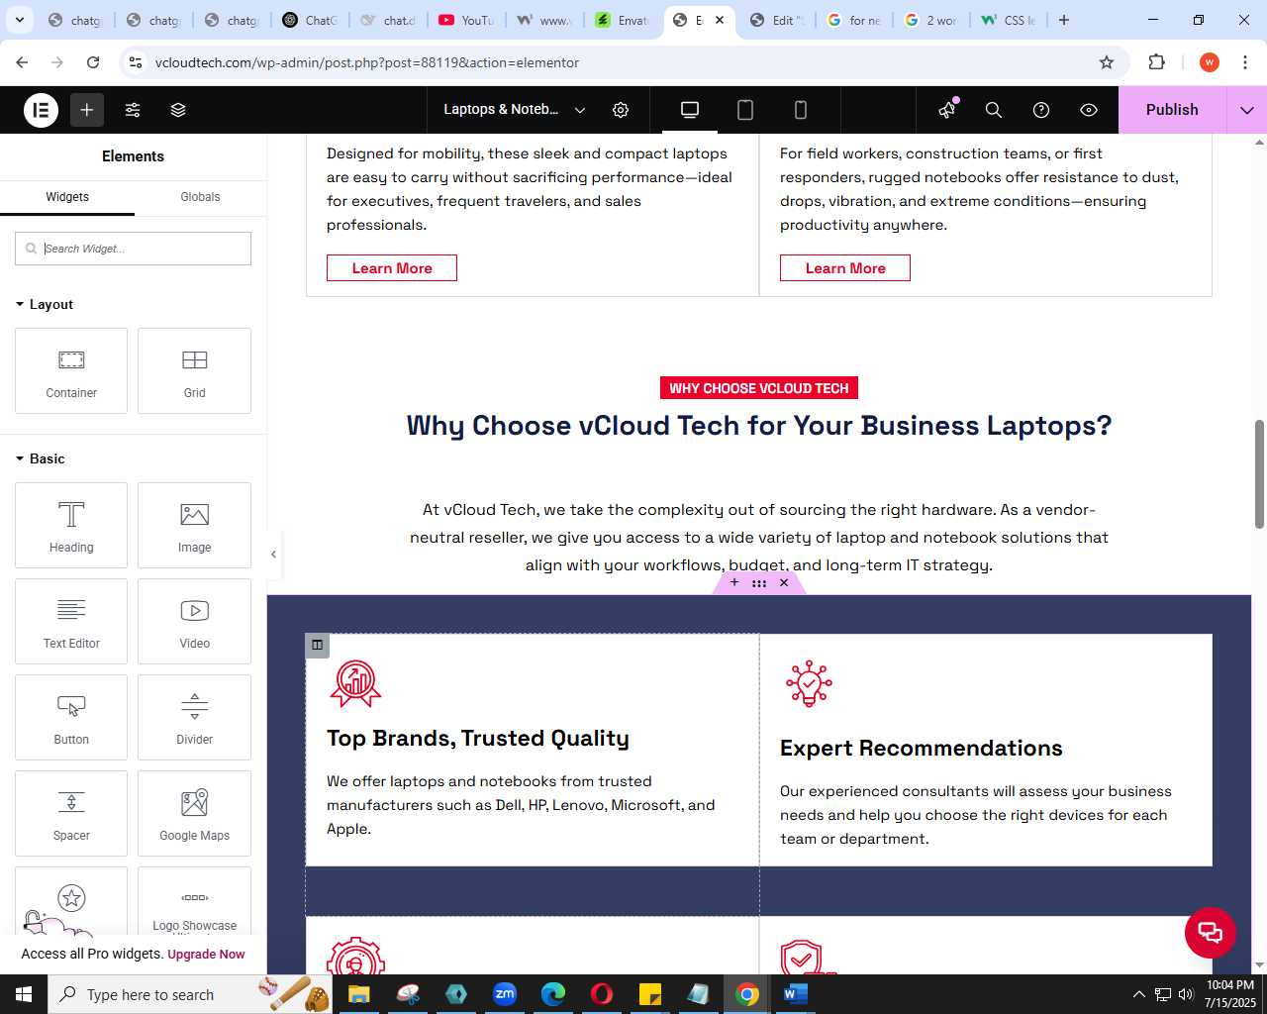
Task: Click the WHY CHOOSE VCLOUD TECH badge
Action: click(759, 388)
